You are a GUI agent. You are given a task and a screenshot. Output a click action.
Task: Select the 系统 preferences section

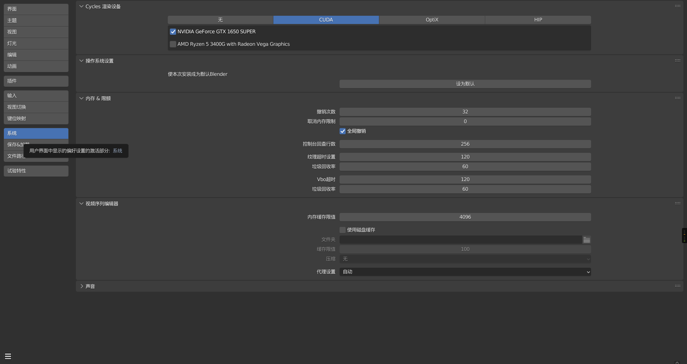[x=36, y=133]
